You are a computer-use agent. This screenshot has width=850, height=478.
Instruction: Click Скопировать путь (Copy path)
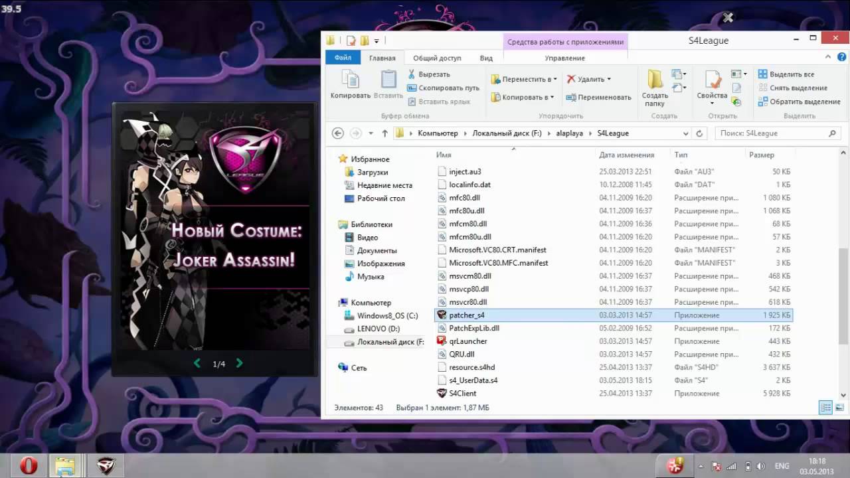pyautogui.click(x=443, y=88)
